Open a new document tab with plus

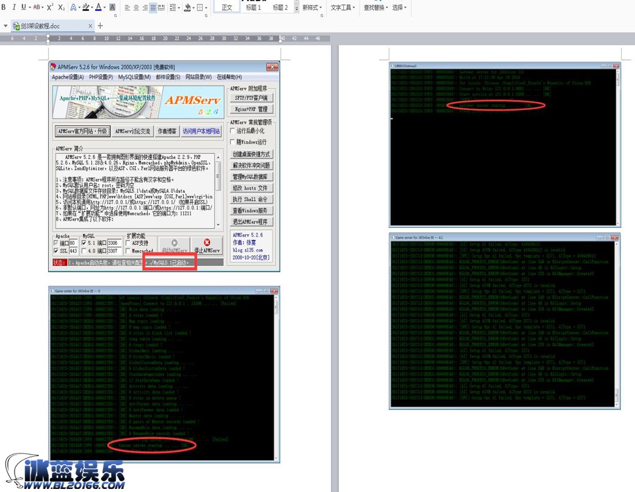100,26
